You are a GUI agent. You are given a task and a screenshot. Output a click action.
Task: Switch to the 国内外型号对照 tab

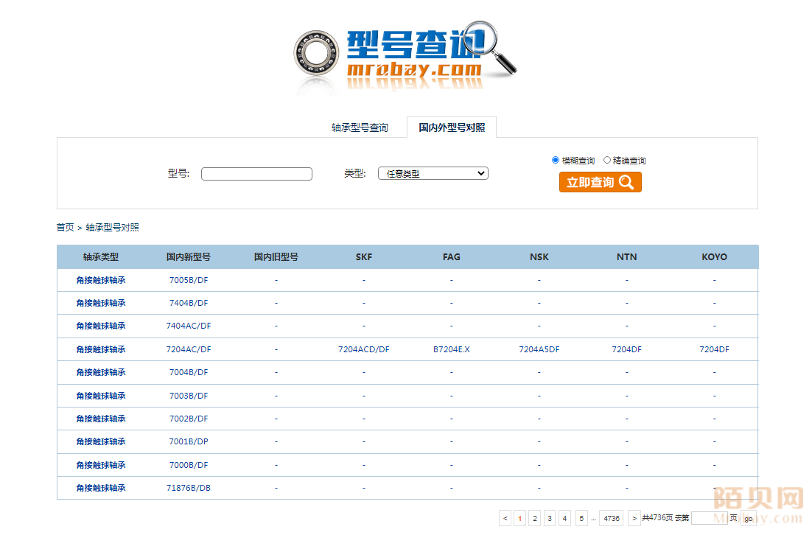(x=452, y=127)
